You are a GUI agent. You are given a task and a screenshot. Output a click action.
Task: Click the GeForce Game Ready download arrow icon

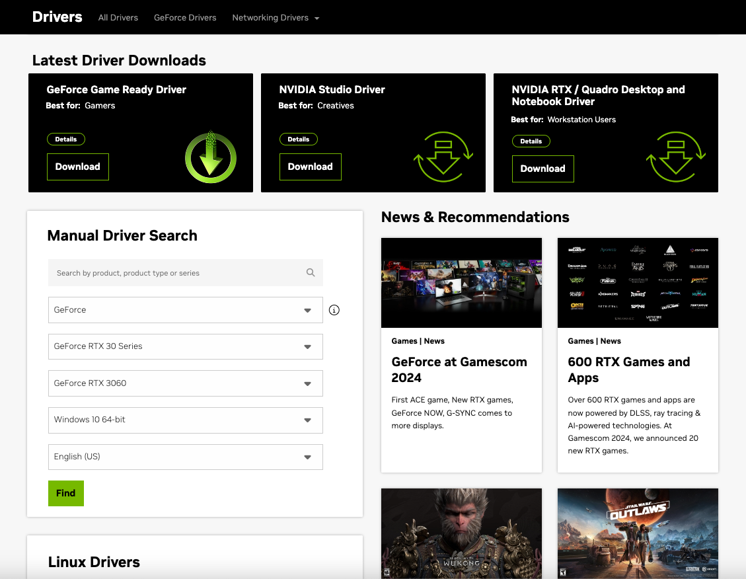click(210, 157)
